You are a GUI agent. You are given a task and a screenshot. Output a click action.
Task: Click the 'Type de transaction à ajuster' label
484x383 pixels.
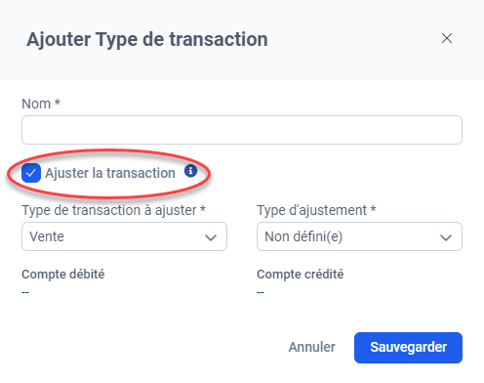(113, 210)
